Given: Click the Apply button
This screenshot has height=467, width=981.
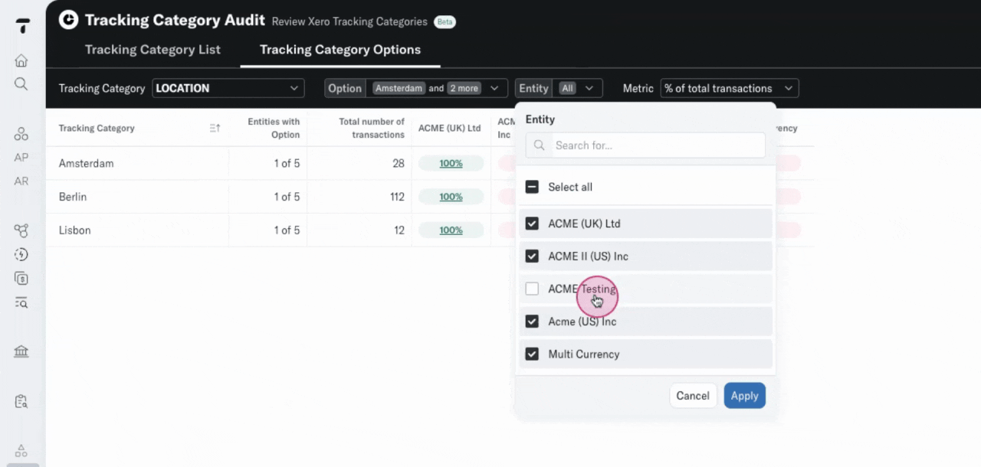Looking at the screenshot, I should coord(744,396).
